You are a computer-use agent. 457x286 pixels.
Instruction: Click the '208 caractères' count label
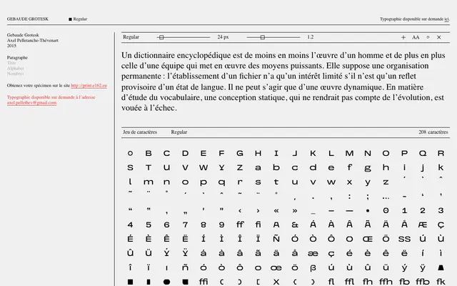(433, 132)
